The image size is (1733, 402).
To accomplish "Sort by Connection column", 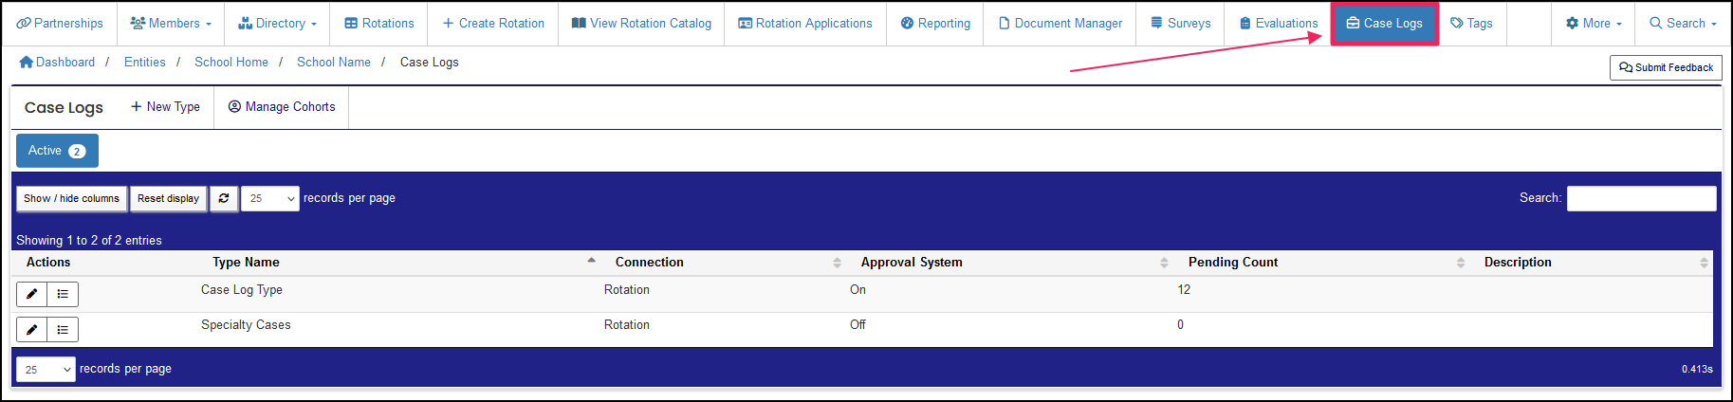I will pos(727,263).
